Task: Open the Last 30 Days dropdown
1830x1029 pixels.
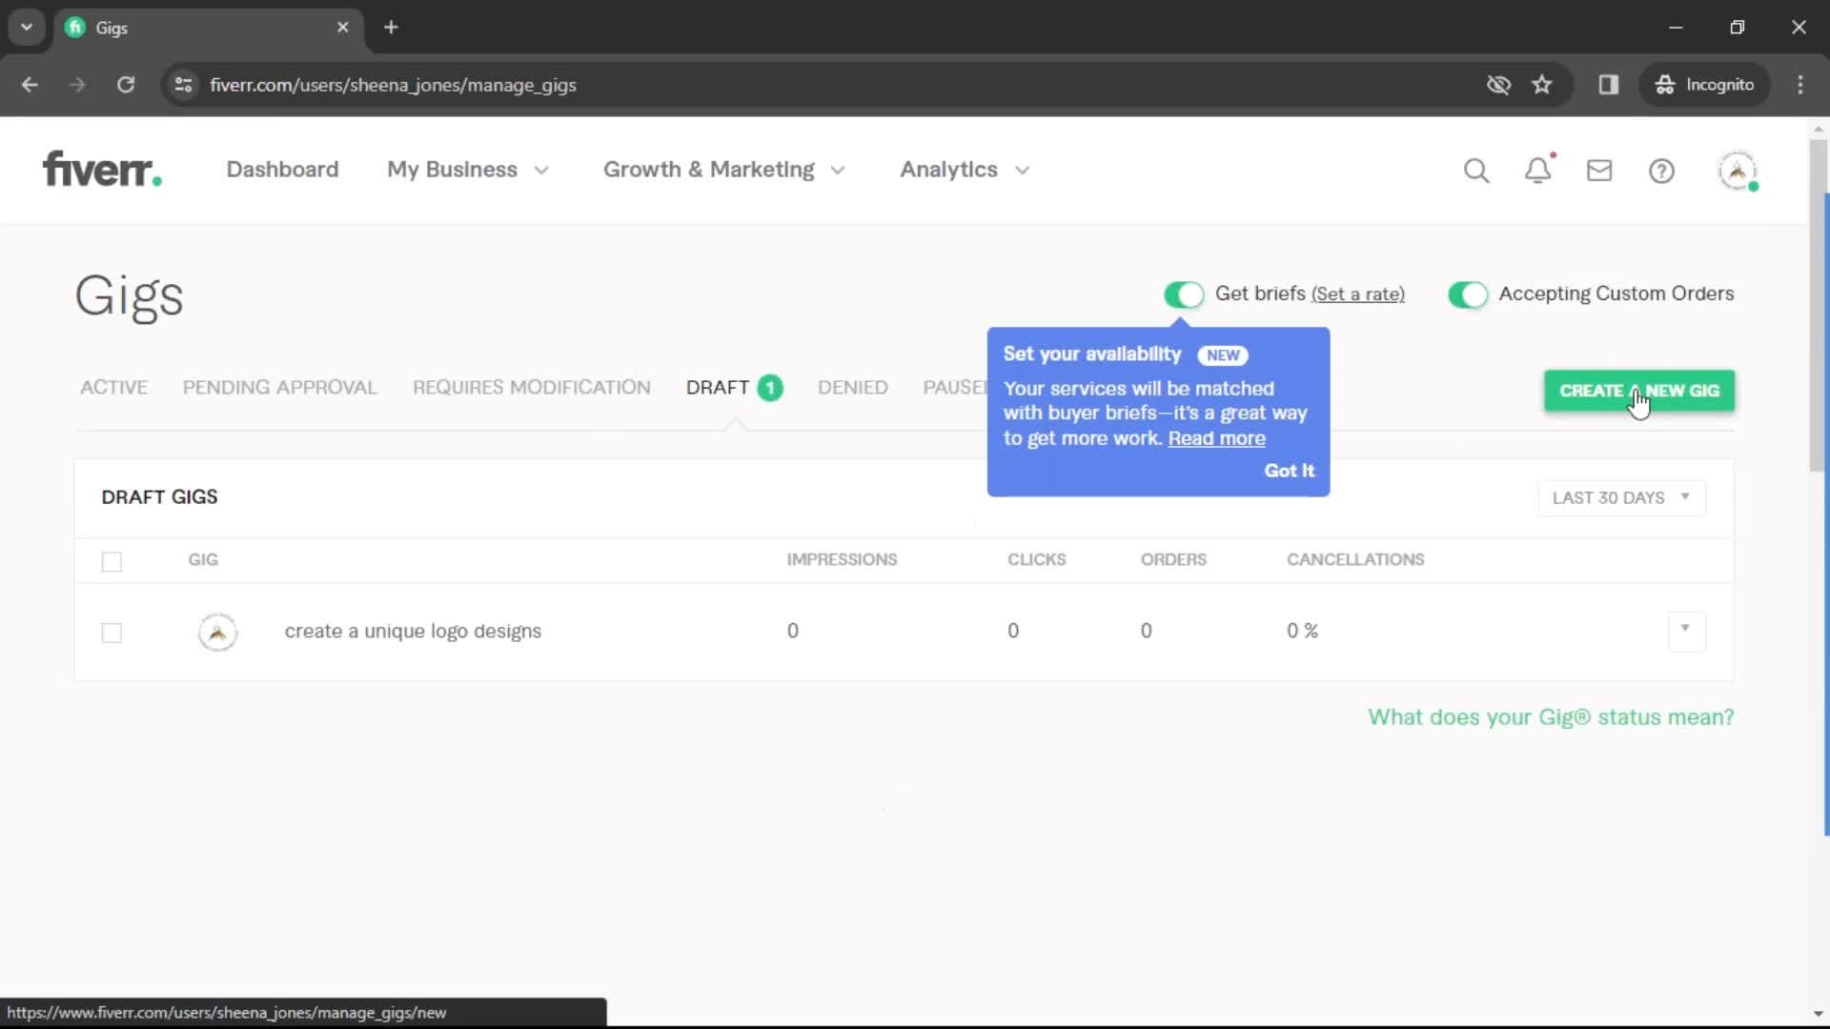Action: tap(1621, 497)
